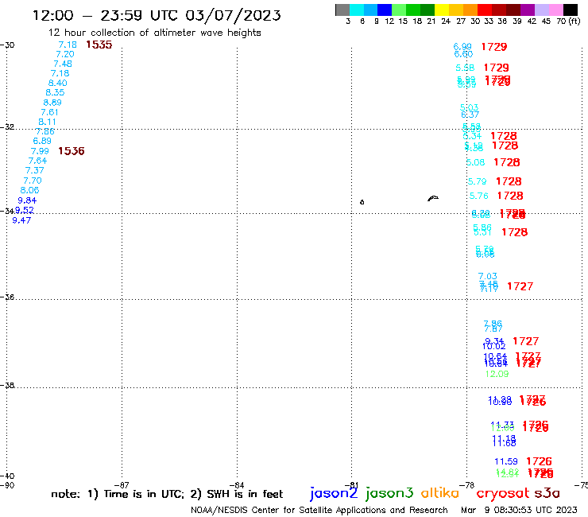Click the wave height value "8.40"
The image size is (588, 517).
(58, 83)
